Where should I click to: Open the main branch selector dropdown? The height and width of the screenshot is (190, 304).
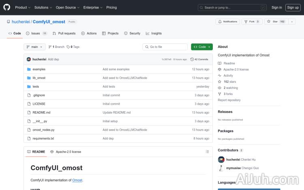[x=34, y=47]
